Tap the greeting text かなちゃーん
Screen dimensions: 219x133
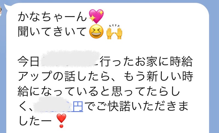pos(53,17)
